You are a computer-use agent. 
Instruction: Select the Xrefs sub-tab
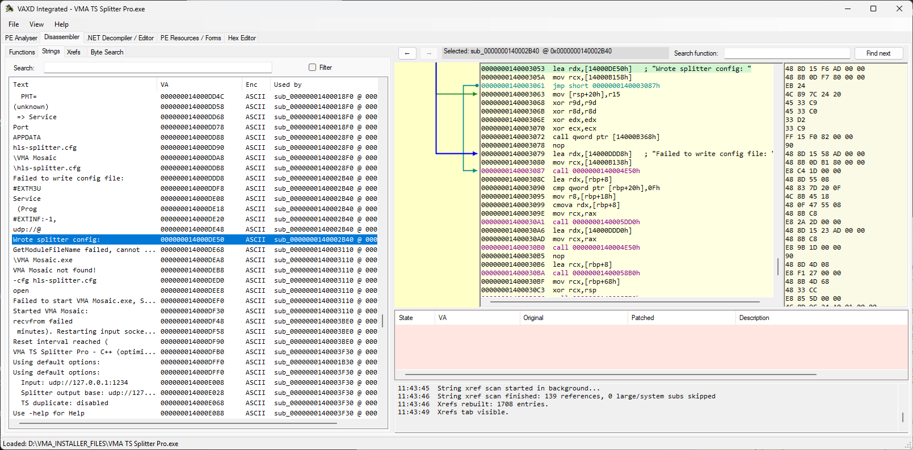[74, 52]
